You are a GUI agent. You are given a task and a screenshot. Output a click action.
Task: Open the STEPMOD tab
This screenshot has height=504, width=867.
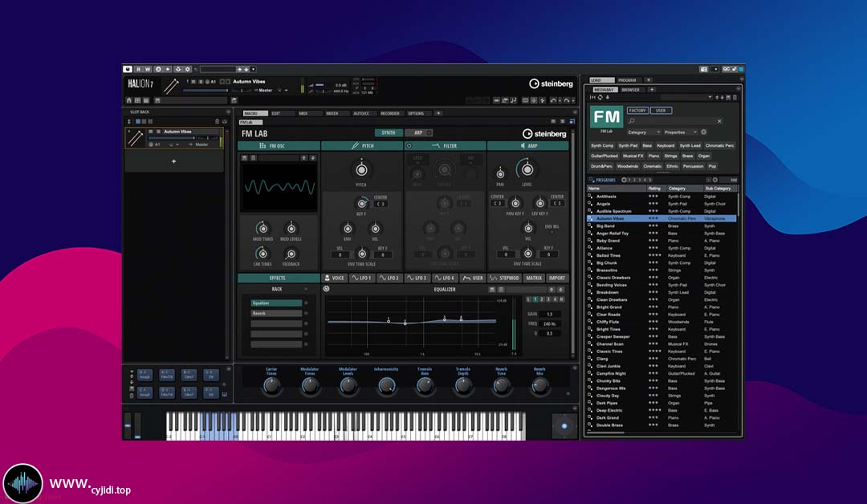pos(505,278)
